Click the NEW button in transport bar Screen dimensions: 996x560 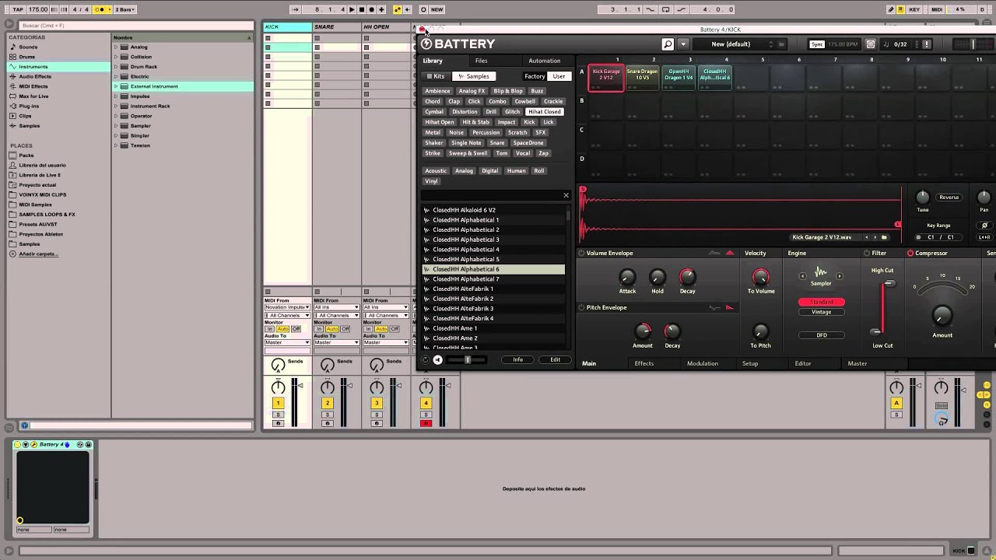click(437, 9)
